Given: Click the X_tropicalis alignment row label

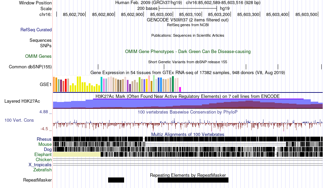Looking at the screenshot, I should click(x=40, y=165).
